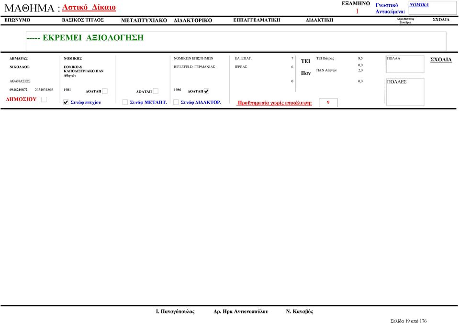Click phone number 2634031805
This screenshot has width=459, height=323.
(44, 90)
